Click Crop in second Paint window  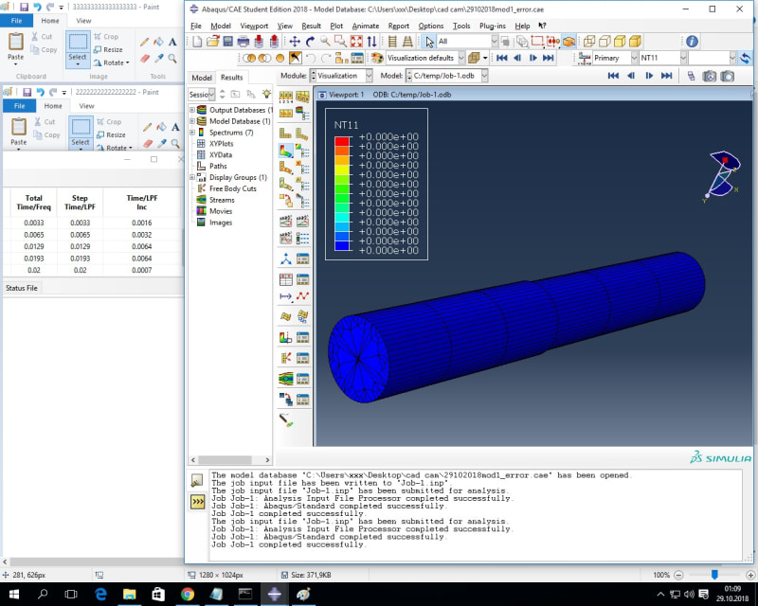point(109,122)
